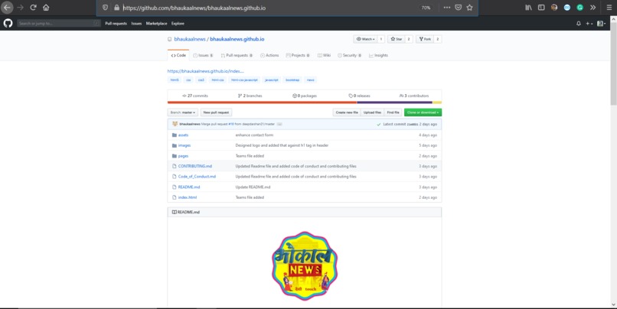This screenshot has height=309, width=617.
Task: Save page to Pocket
Action: (x=458, y=8)
